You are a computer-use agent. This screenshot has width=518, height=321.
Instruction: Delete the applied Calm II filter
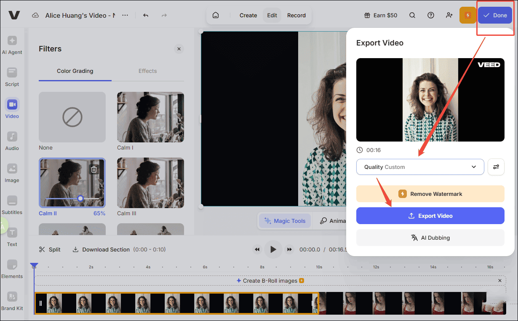coord(93,169)
